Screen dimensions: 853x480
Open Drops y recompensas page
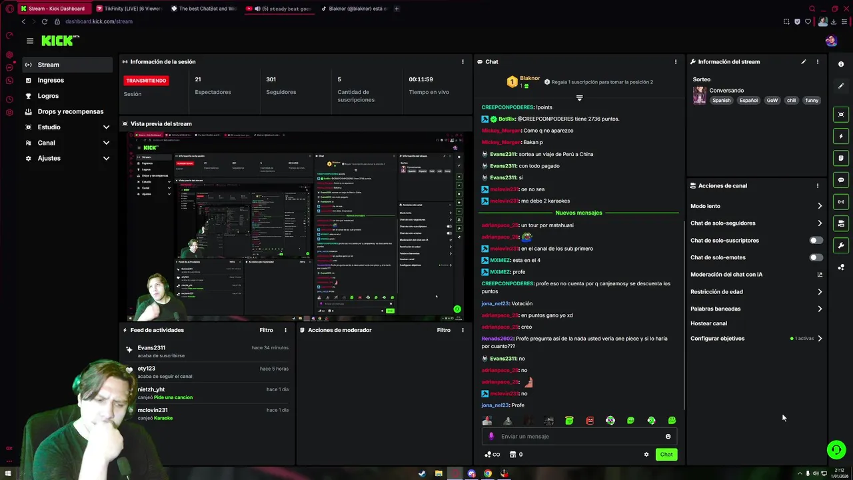[x=67, y=111]
